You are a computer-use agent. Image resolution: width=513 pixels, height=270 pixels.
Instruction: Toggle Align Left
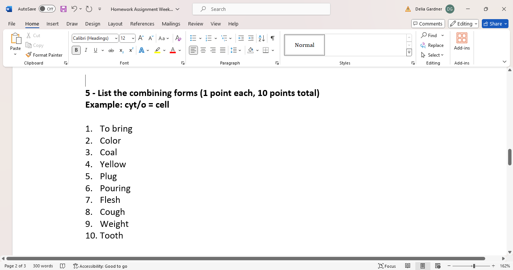coord(193,50)
